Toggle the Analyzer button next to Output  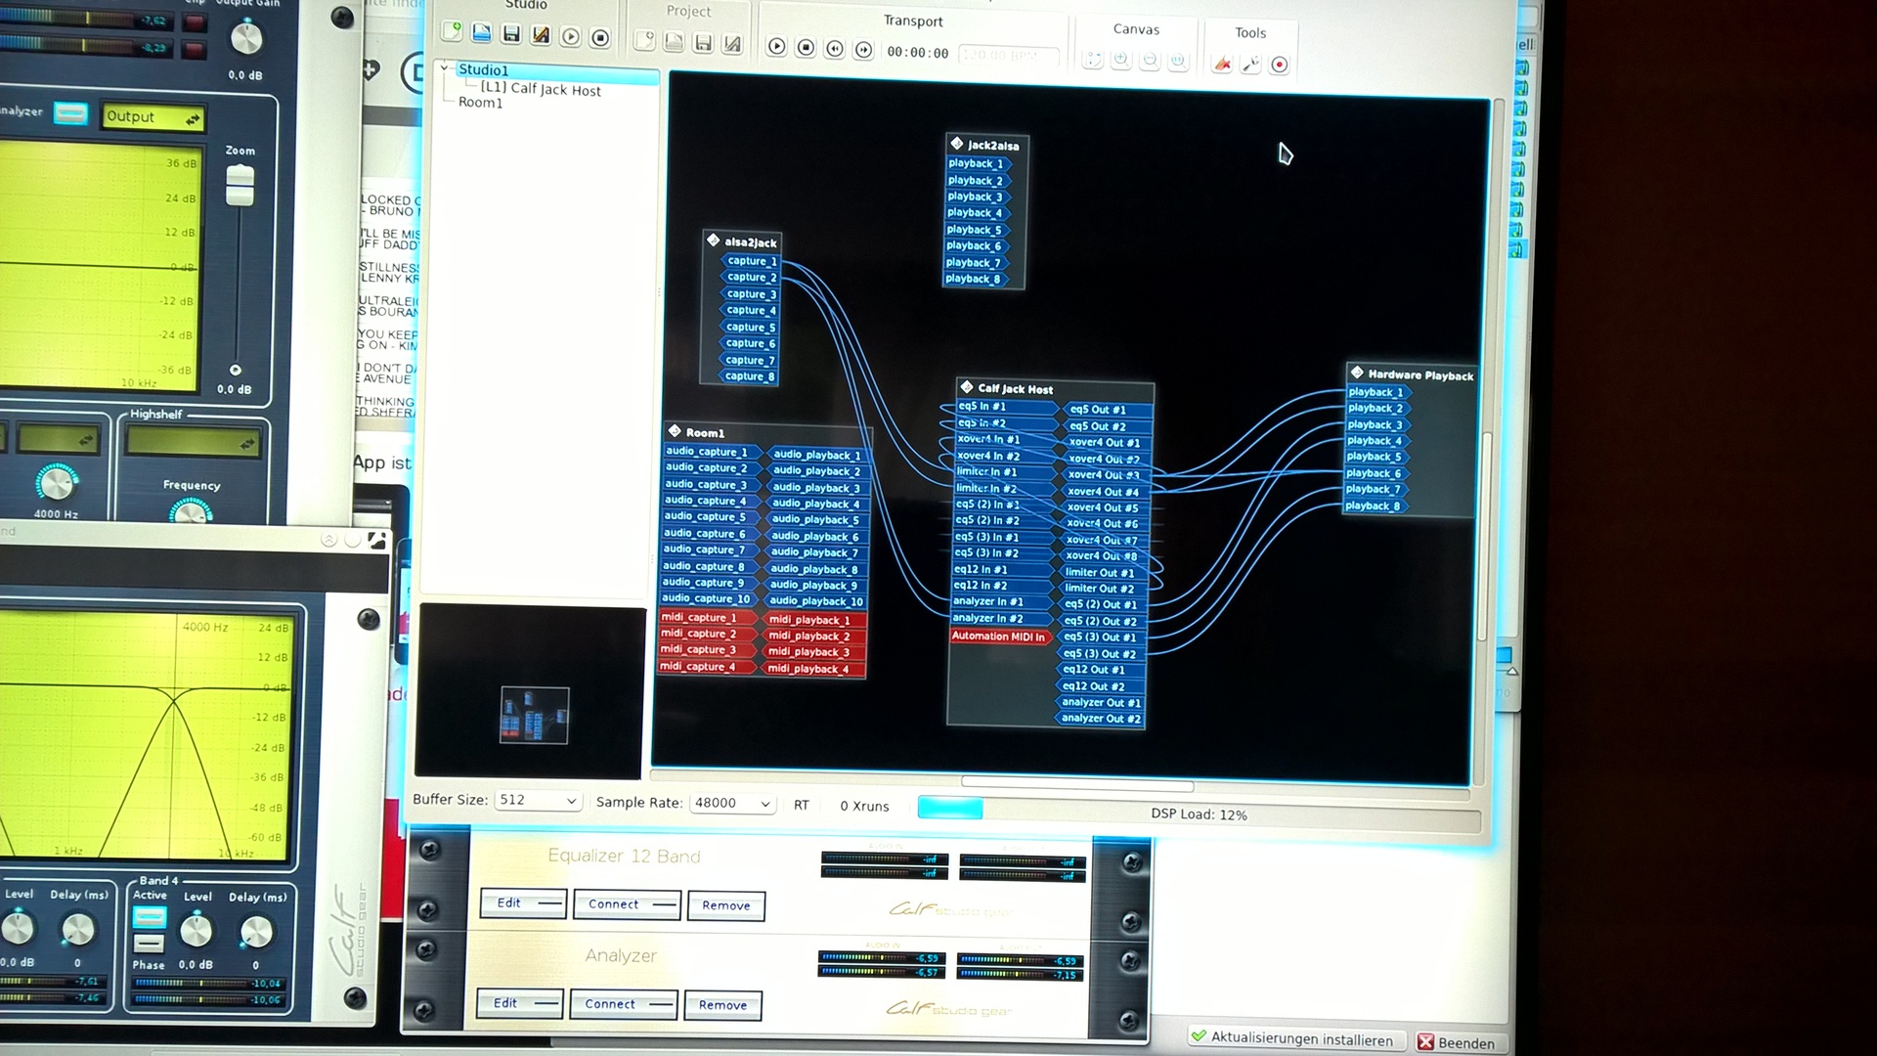coord(70,112)
